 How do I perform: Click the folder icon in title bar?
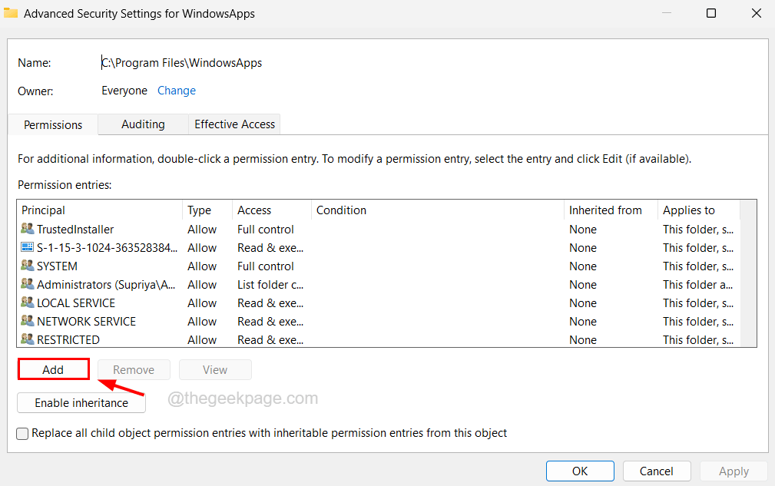pyautogui.click(x=11, y=13)
